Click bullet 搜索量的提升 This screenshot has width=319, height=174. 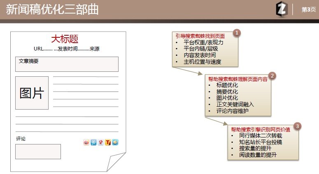point(255,149)
